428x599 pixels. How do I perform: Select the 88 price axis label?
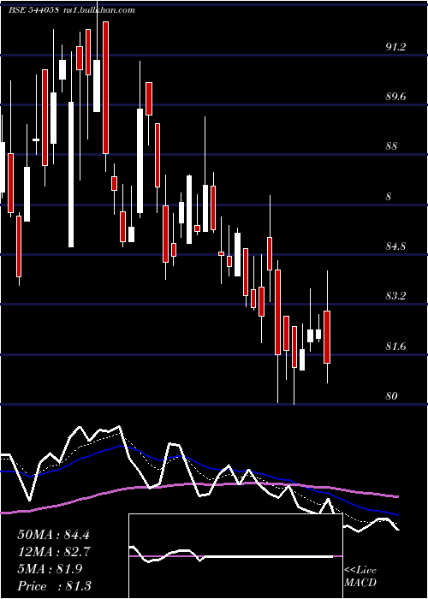[x=393, y=146]
